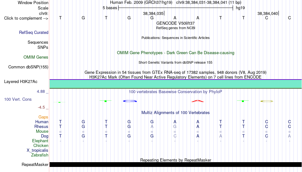Click the 4.88 upper PhyloP scale value
302x172 pixels.
pos(41,92)
